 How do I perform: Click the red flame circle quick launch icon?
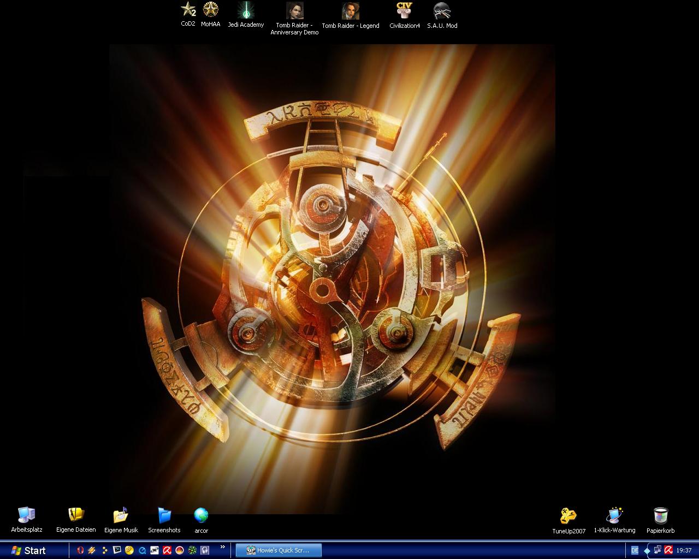[179, 550]
